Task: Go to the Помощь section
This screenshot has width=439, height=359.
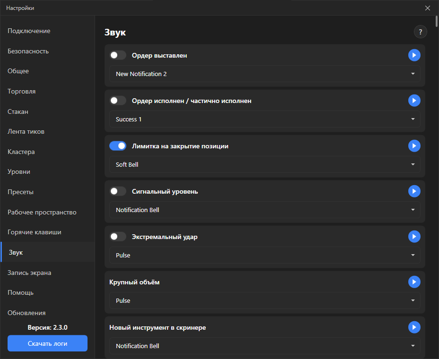Action: click(48, 293)
